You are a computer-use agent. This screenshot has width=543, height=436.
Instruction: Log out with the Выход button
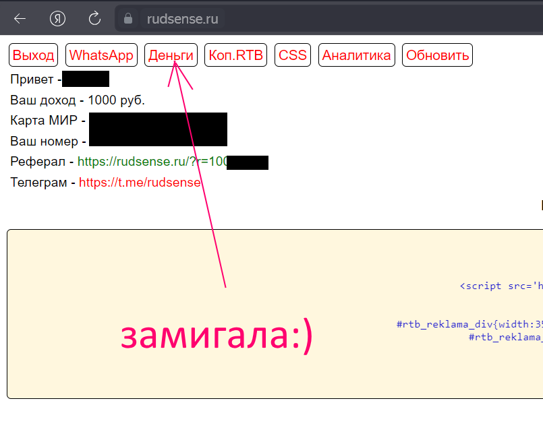click(x=33, y=55)
